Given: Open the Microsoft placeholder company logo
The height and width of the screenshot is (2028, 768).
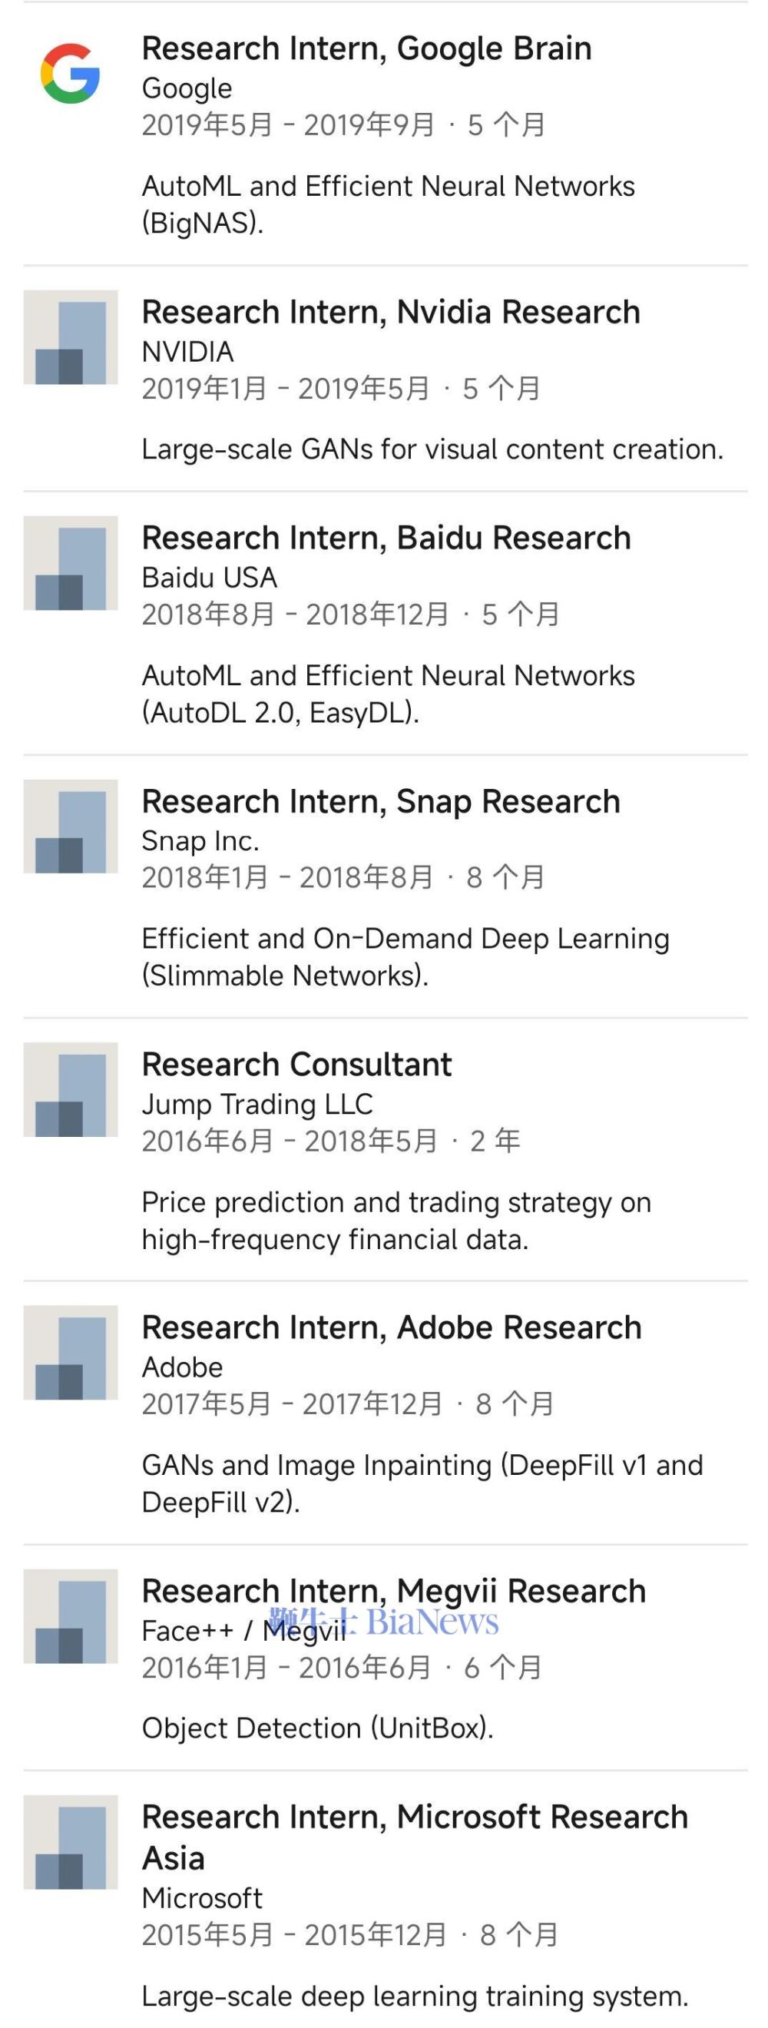Looking at the screenshot, I should point(71,1842).
